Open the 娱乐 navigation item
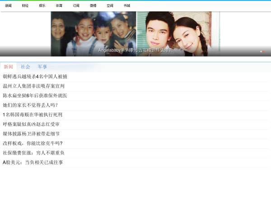The image size is (271, 212). pyautogui.click(x=42, y=6)
